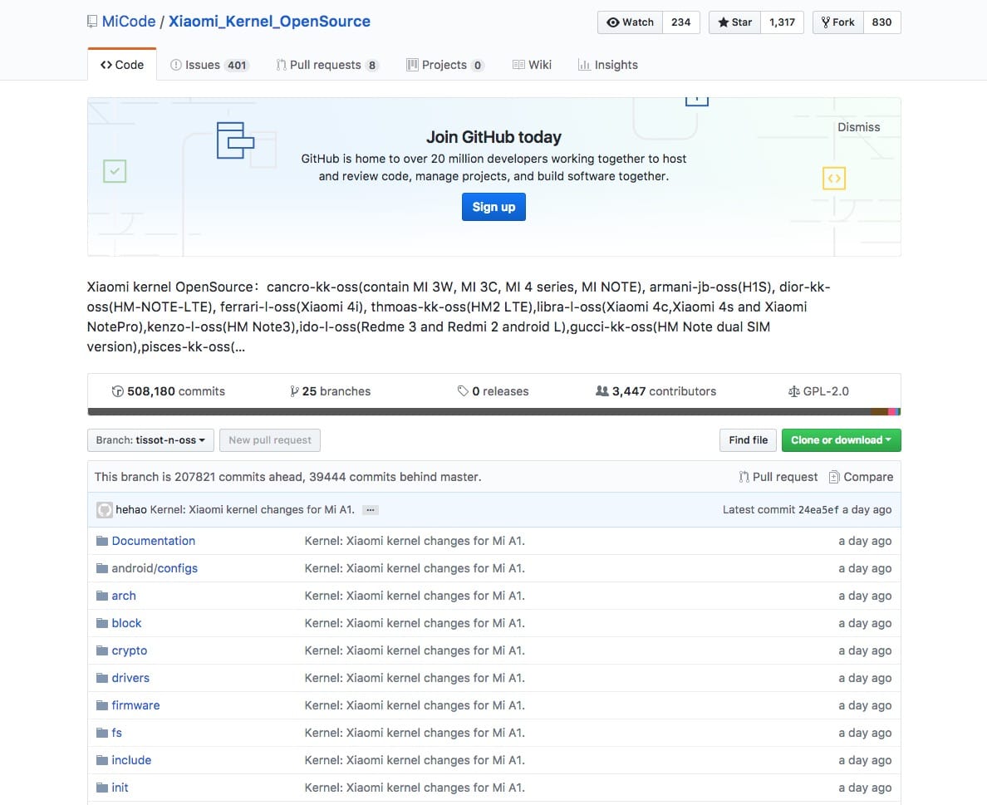Click the Watch button
Image resolution: width=987 pixels, height=805 pixels.
coord(630,22)
